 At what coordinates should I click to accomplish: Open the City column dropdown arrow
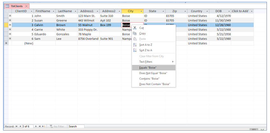(141, 11)
